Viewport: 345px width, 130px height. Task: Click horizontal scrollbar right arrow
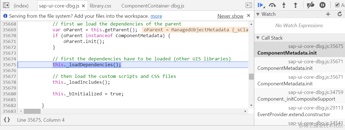point(245,111)
